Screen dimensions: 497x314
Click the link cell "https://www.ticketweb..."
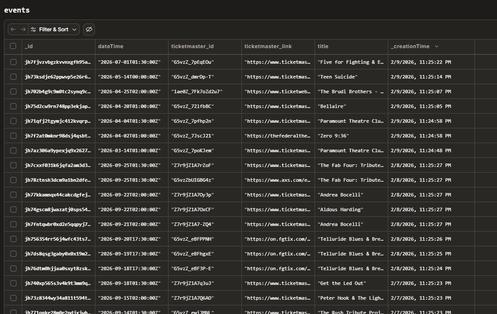click(277, 92)
